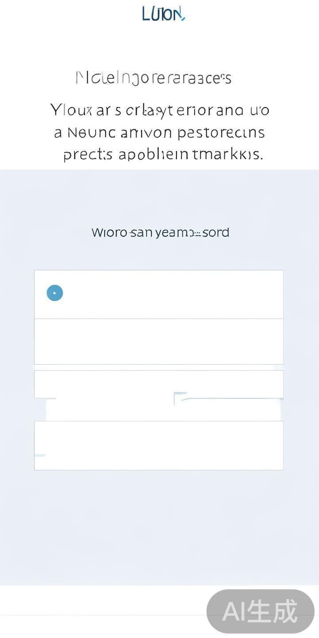Viewport: 319px width, 638px height.
Task: Click the "Wioro san yeamo sord" label
Action: tap(160, 232)
